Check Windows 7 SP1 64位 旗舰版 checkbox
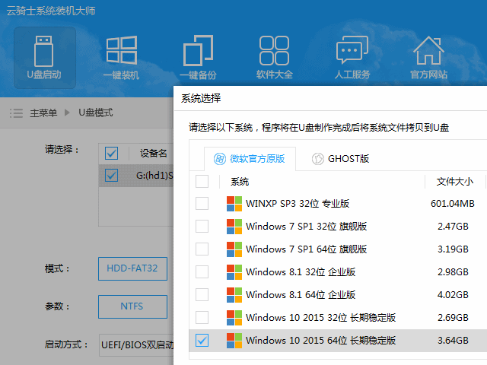 click(202, 249)
